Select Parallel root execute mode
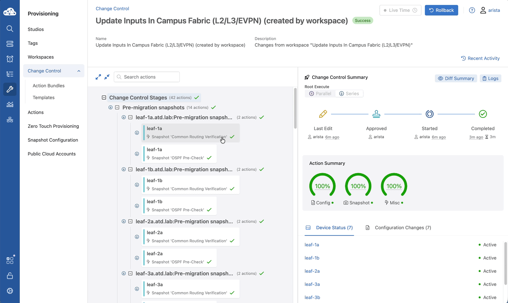Screen dimensions: 508x303 [320, 94]
